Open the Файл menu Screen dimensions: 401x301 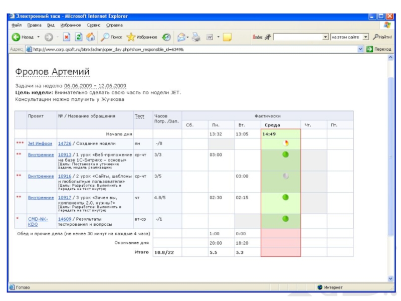[16, 25]
